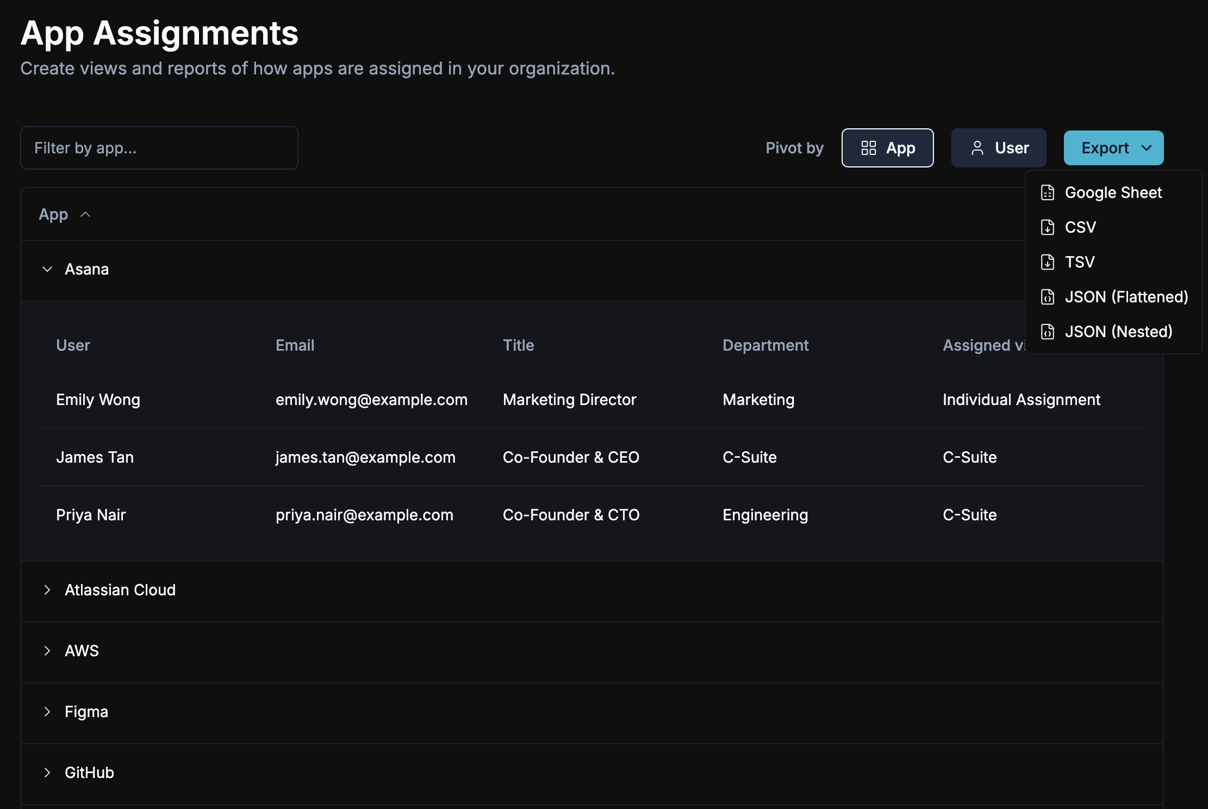Expand the Figma app row
This screenshot has height=809, width=1208.
point(47,712)
